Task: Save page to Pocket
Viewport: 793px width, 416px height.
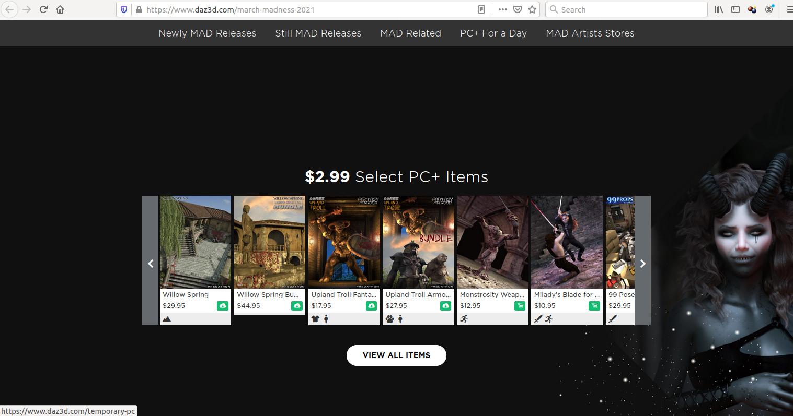Action: pyautogui.click(x=517, y=9)
